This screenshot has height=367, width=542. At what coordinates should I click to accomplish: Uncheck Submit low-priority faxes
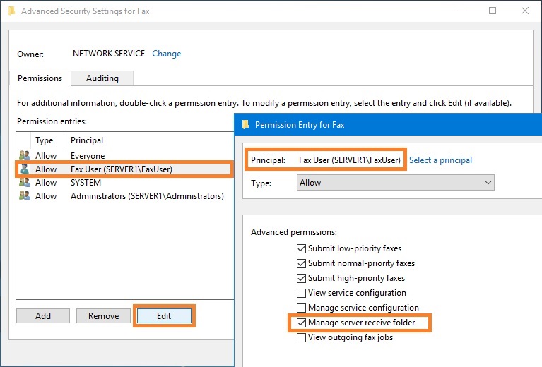pyautogui.click(x=302, y=248)
